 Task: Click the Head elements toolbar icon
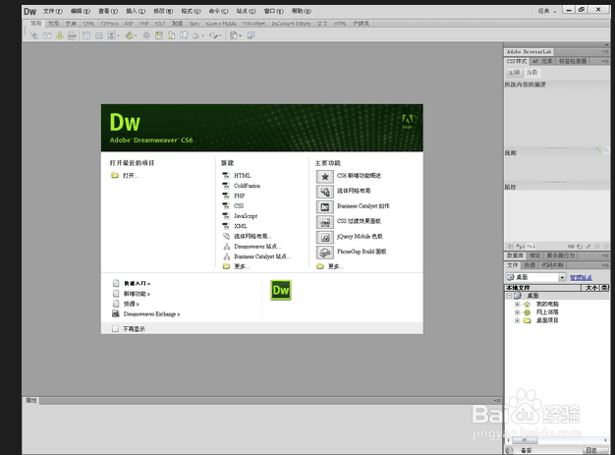pyautogui.click(x=197, y=35)
